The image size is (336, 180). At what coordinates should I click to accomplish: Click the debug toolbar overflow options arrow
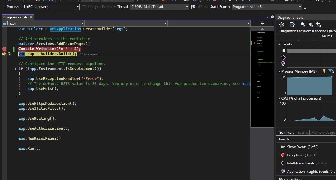click(x=305, y=8)
